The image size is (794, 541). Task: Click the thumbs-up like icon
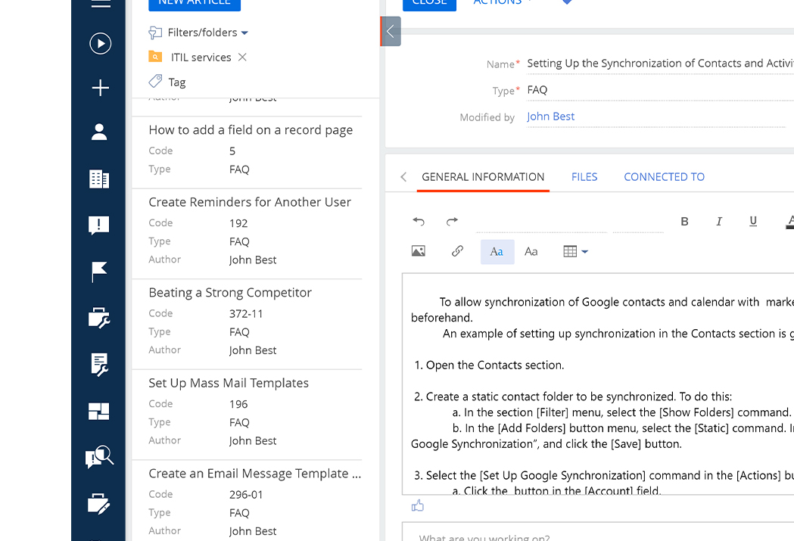(418, 506)
